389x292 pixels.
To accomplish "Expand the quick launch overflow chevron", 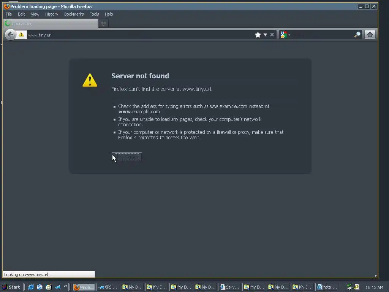I will click(65, 286).
